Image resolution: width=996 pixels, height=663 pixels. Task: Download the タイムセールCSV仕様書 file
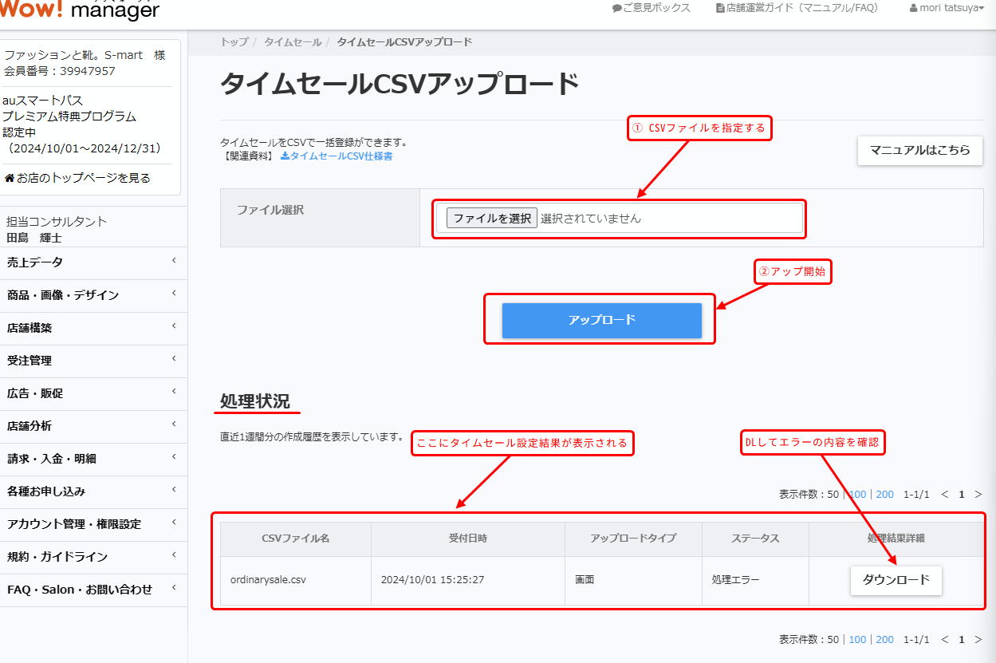pyautogui.click(x=337, y=156)
